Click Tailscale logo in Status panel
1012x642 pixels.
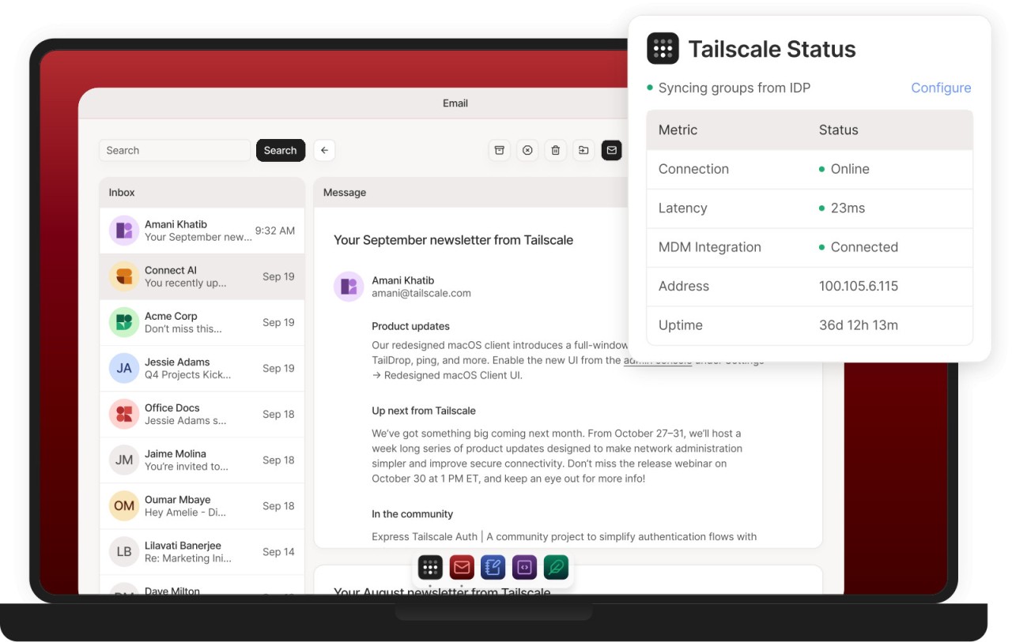point(663,49)
